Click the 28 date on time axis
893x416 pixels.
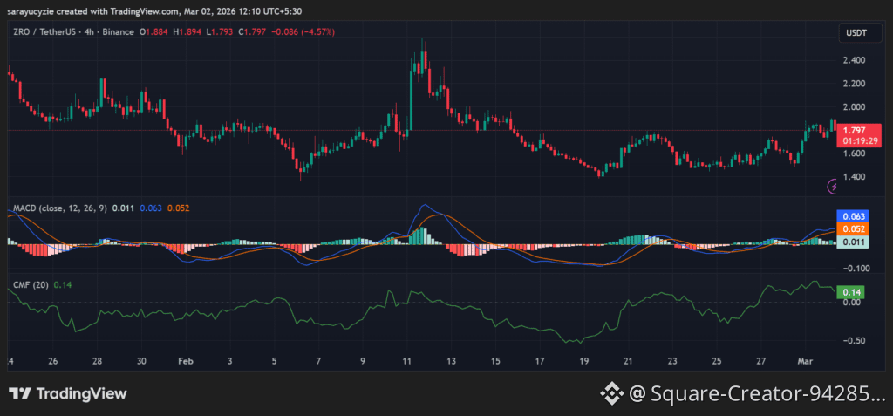point(97,361)
